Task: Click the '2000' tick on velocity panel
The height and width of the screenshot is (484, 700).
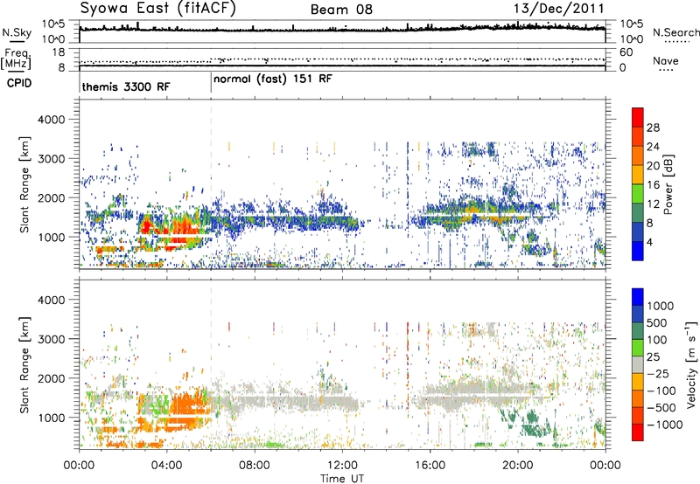Action: pos(51,378)
